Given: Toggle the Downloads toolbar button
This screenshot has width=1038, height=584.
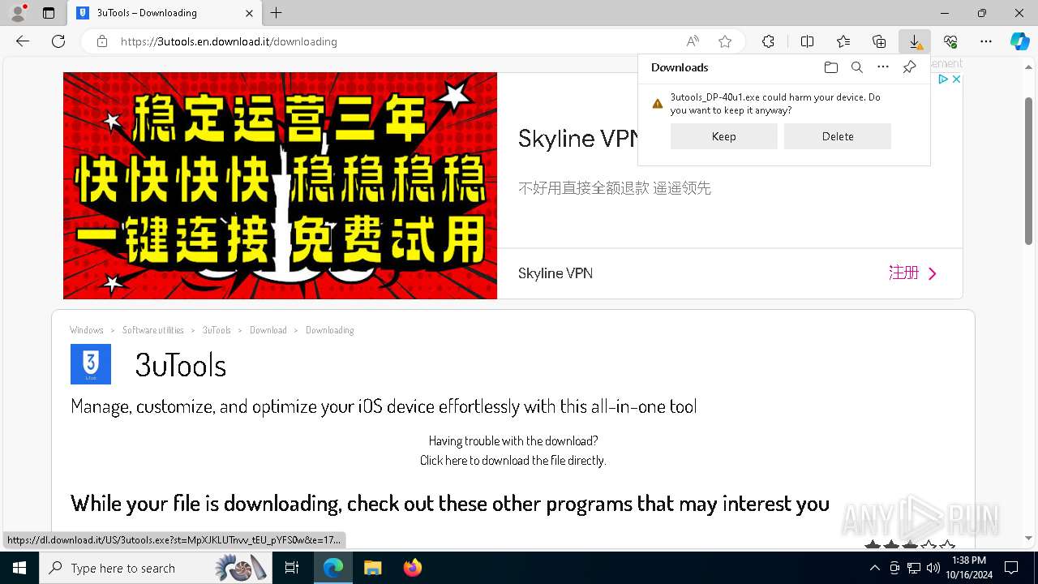Looking at the screenshot, I should (x=915, y=41).
